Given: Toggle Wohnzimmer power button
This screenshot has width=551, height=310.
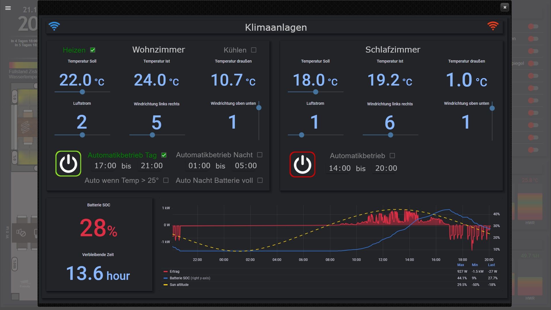Looking at the screenshot, I should click(x=68, y=164).
